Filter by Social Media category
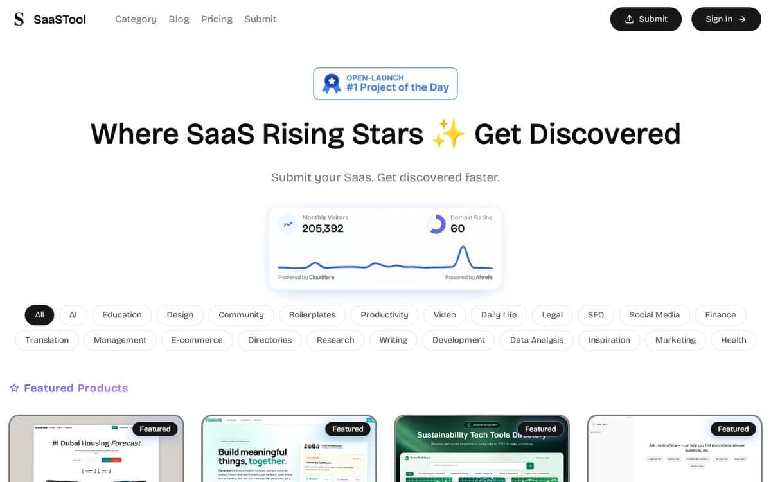Image resolution: width=771 pixels, height=482 pixels. click(x=655, y=315)
